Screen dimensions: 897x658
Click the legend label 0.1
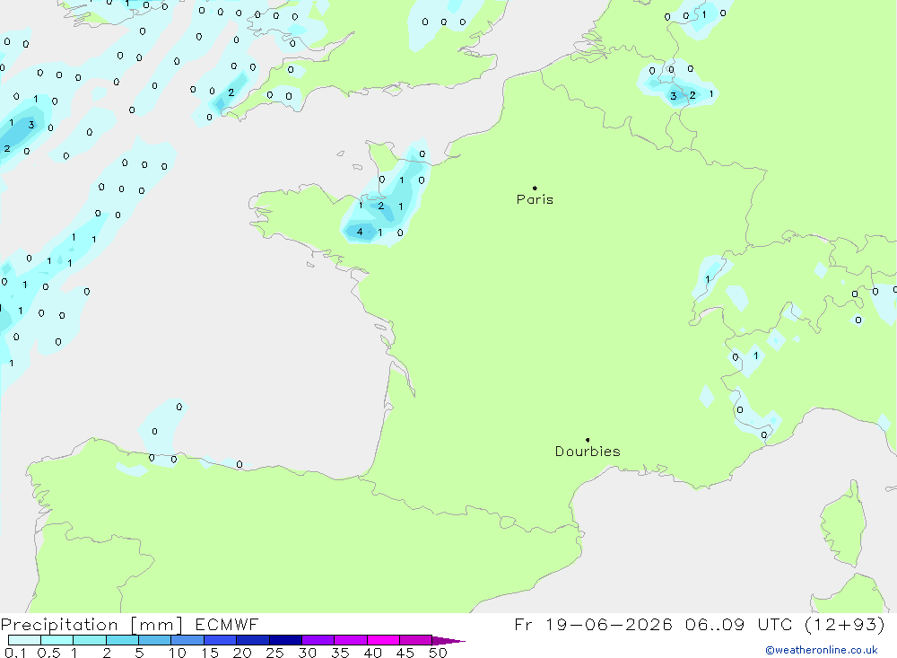[x=15, y=653]
